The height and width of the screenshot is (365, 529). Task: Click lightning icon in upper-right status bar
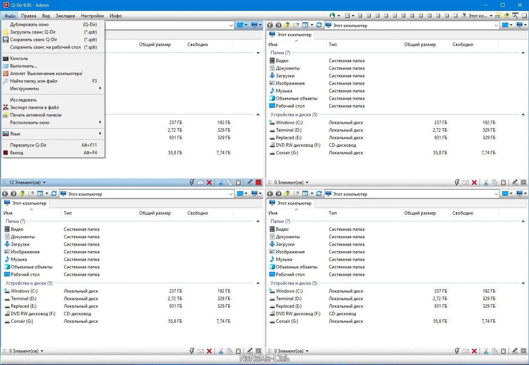(457, 182)
